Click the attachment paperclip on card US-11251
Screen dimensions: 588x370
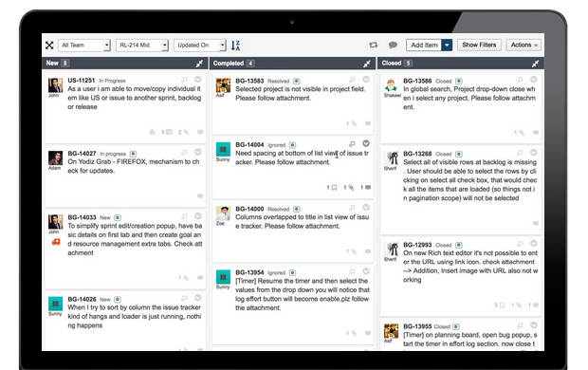(186, 132)
